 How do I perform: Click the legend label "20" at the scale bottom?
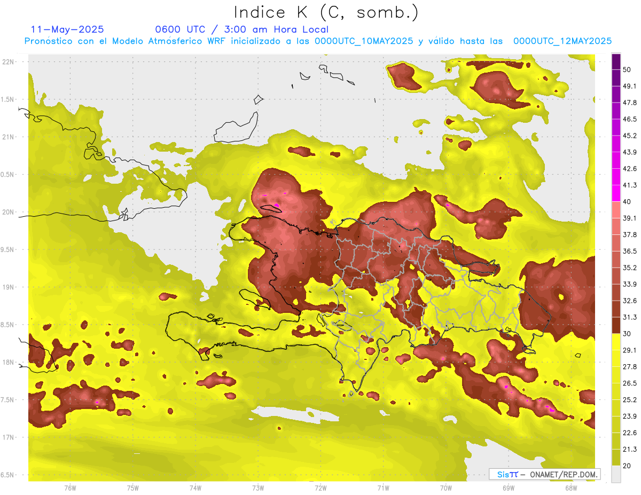pyautogui.click(x=628, y=466)
